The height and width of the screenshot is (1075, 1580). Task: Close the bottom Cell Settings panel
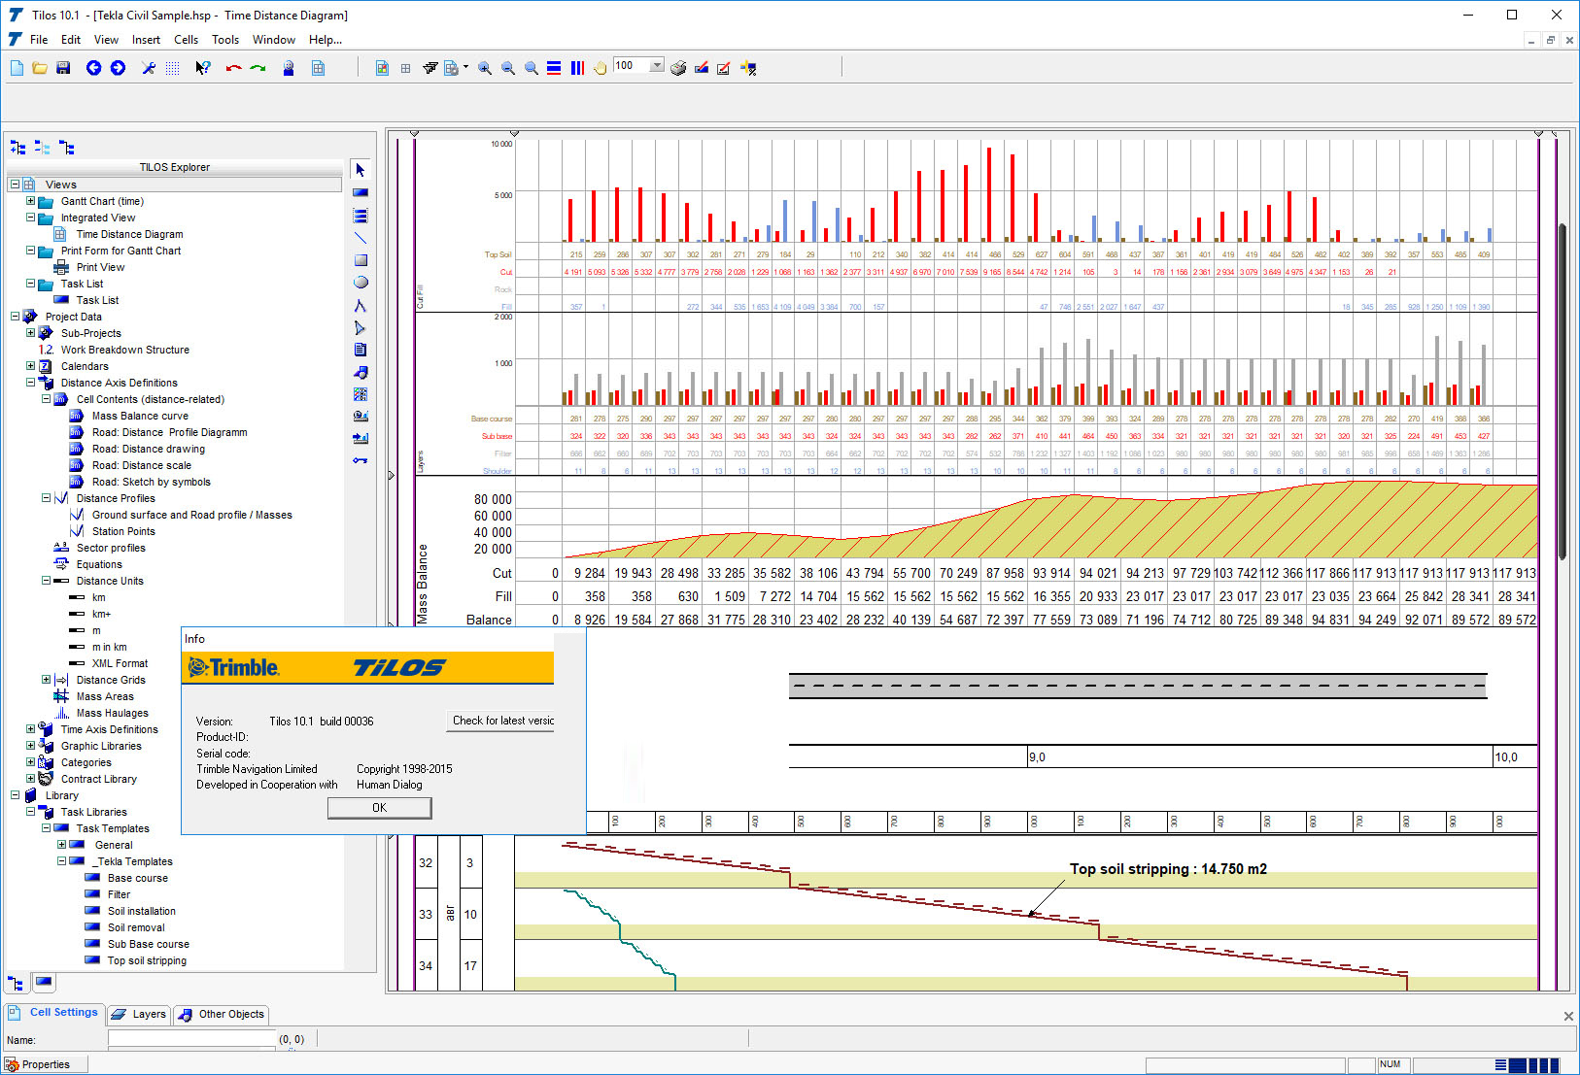(1568, 1016)
